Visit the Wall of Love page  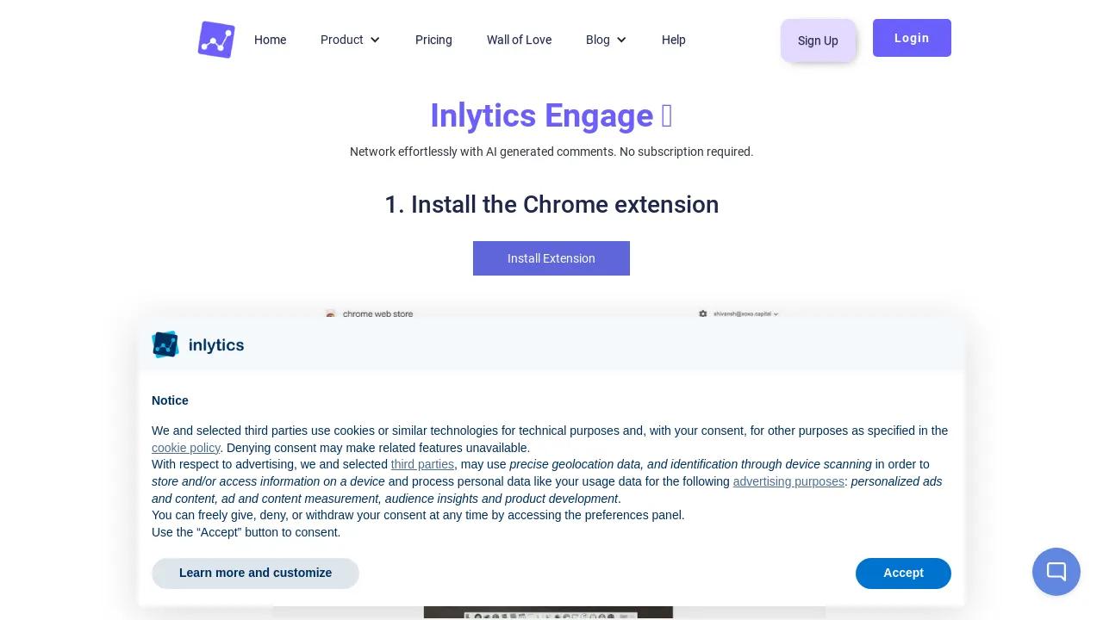(x=519, y=40)
